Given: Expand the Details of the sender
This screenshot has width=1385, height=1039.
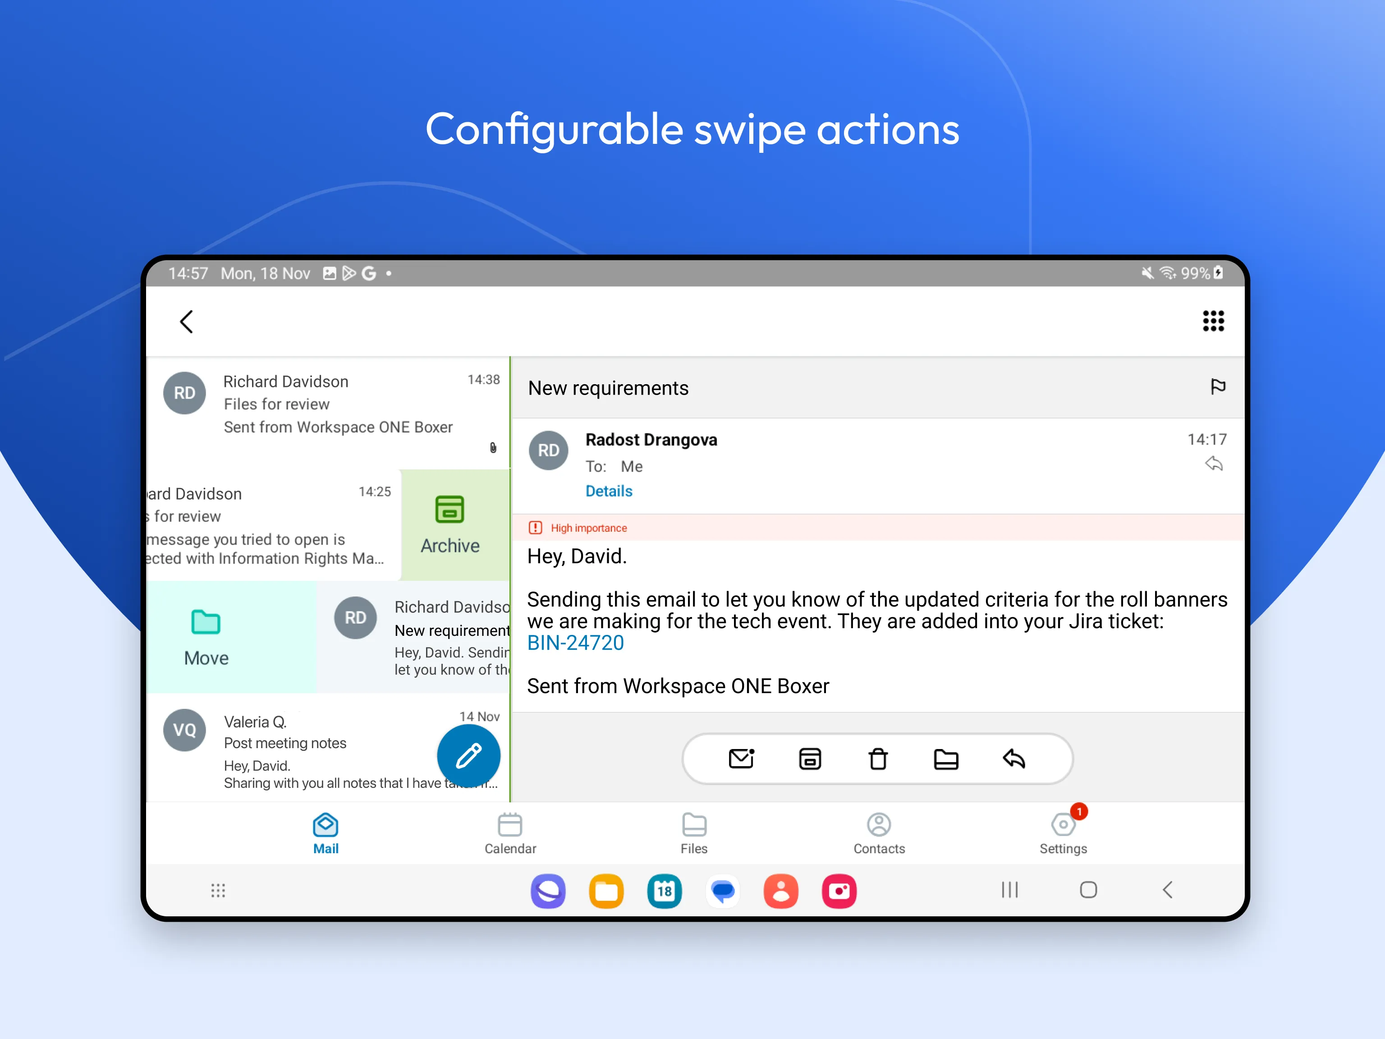Looking at the screenshot, I should click(609, 491).
